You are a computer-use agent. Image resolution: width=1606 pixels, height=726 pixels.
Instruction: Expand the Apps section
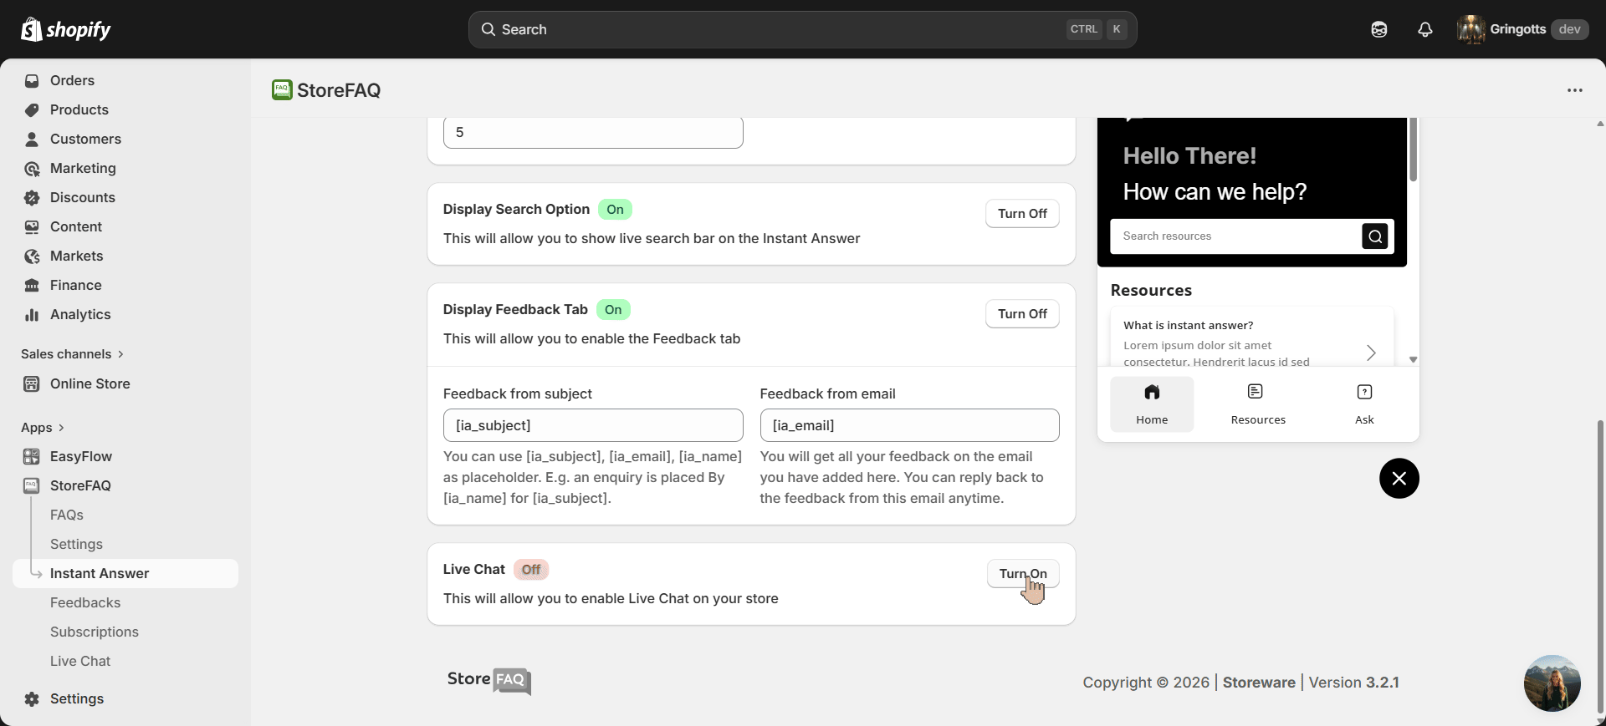(43, 428)
